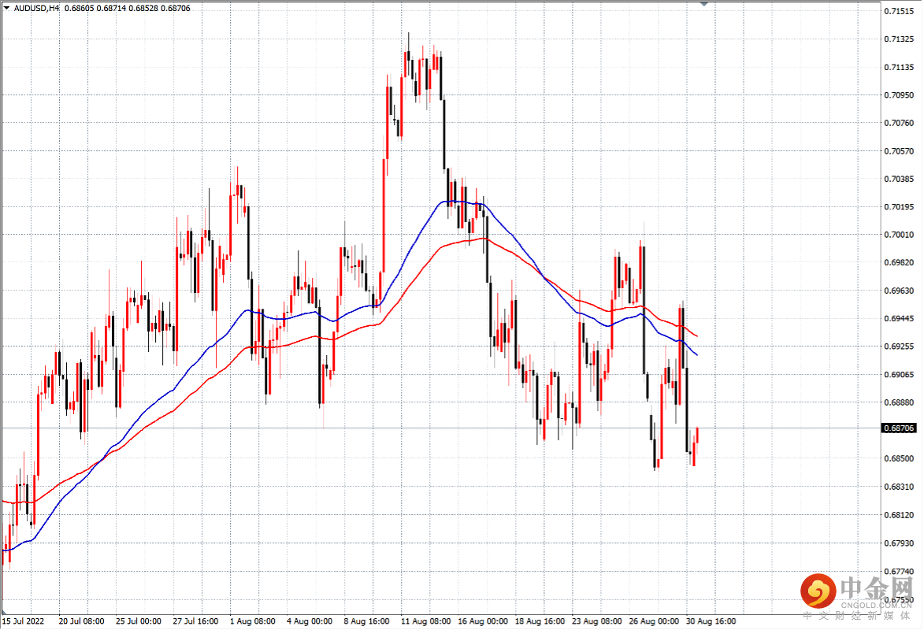This screenshot has height=630, width=924.
Task: Click the 0.70195 price scale label
Action: pyautogui.click(x=900, y=207)
